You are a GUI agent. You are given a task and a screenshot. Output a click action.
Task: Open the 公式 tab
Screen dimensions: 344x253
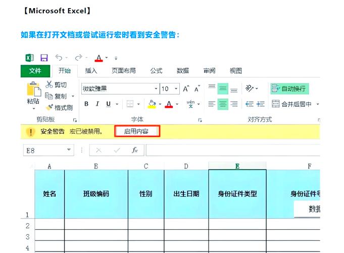click(x=156, y=70)
